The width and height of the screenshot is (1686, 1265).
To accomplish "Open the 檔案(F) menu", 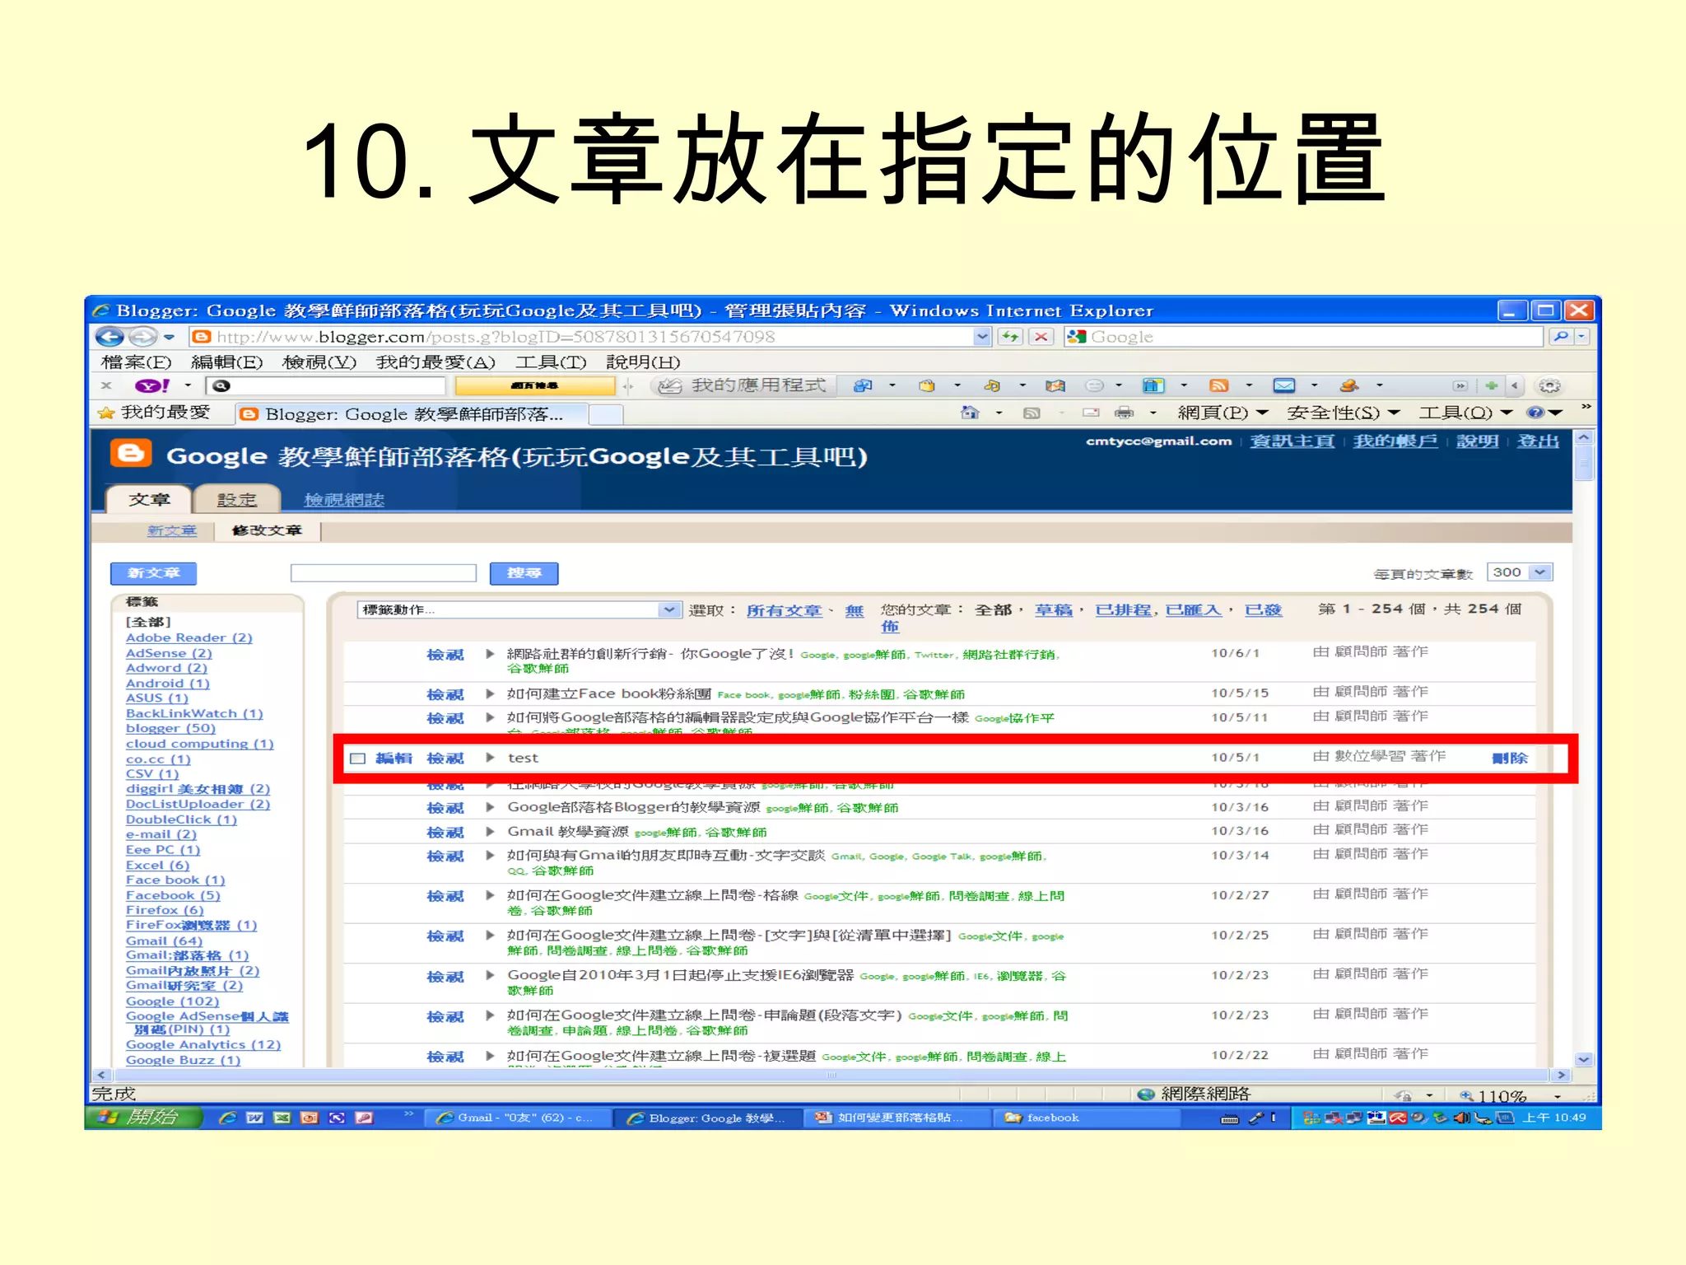I will click(137, 362).
